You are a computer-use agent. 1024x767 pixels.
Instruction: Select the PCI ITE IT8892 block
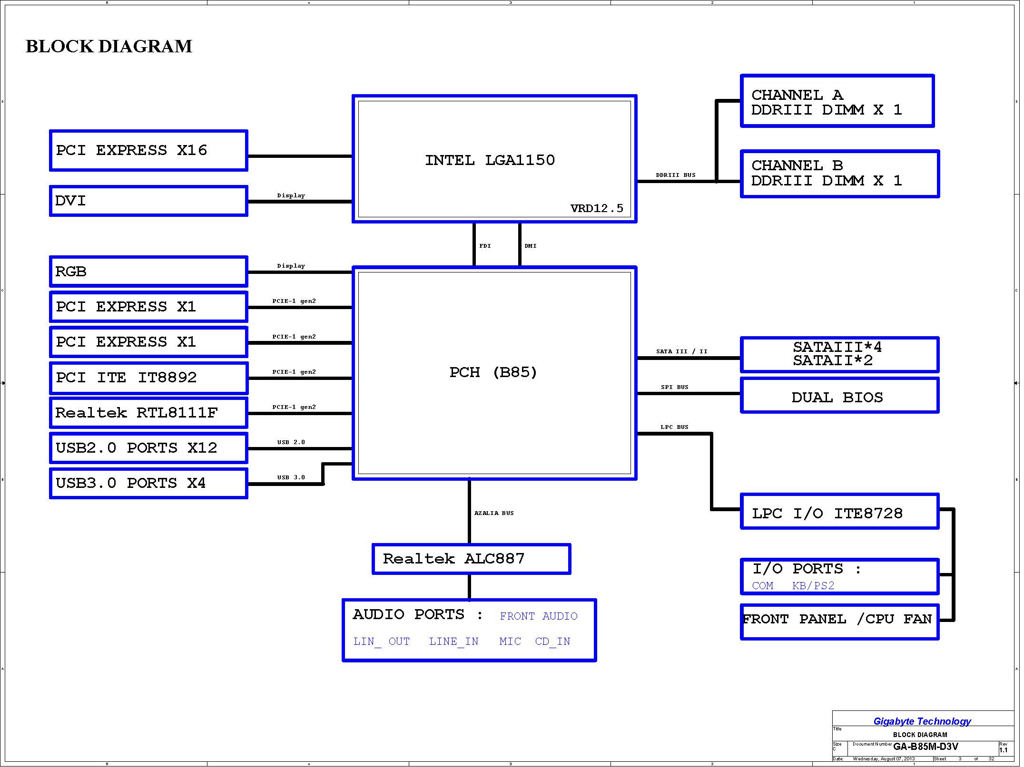point(148,378)
